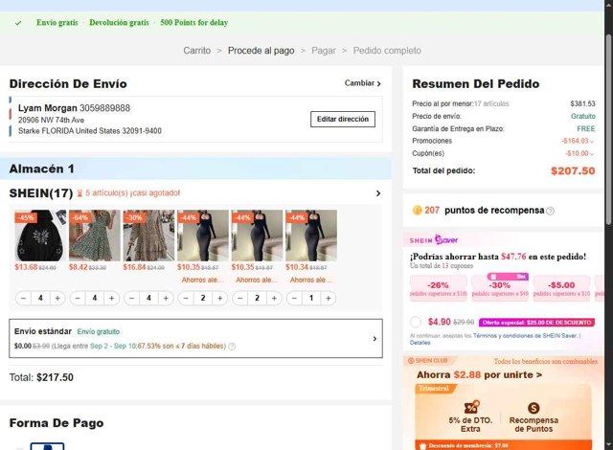Click the Pedido completo breadcrumb step
This screenshot has width=613, height=450.
[387, 51]
